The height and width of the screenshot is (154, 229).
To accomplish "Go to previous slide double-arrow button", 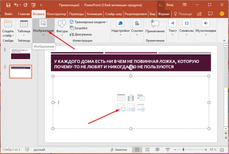I will pyautogui.click(x=226, y=133).
